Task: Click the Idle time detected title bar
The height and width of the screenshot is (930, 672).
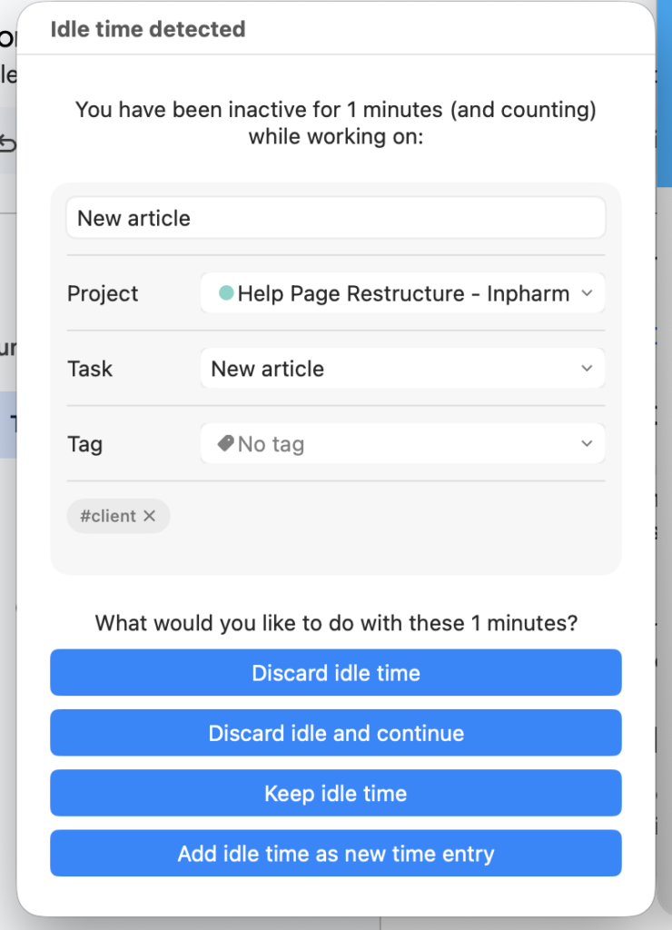Action: [147, 29]
